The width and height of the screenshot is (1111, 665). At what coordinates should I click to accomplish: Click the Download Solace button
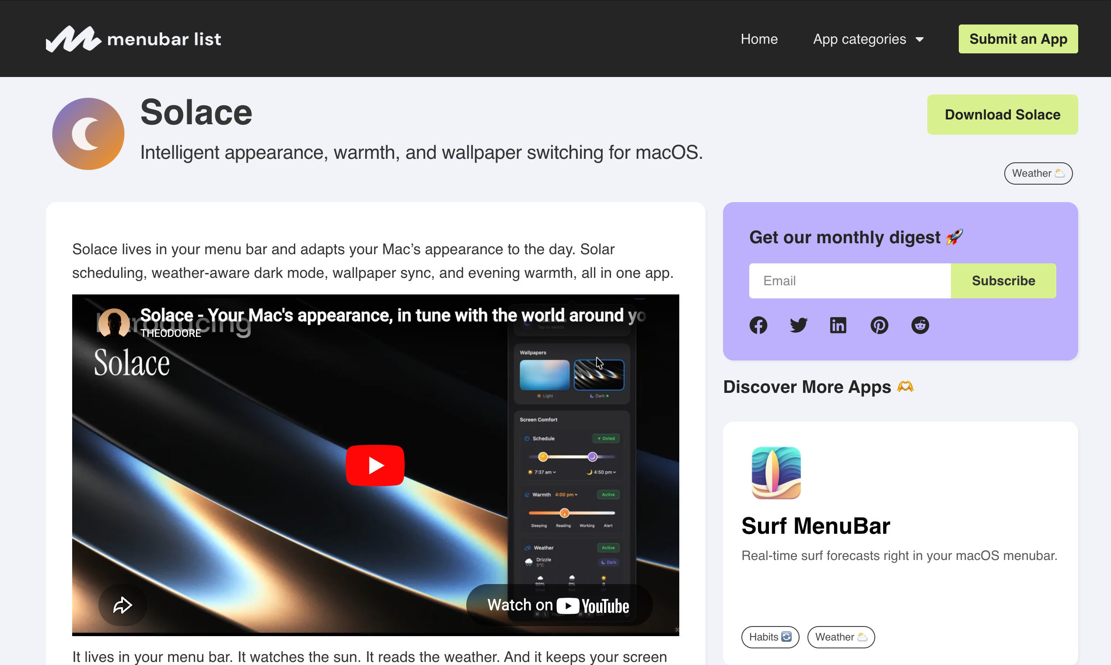click(x=1002, y=115)
